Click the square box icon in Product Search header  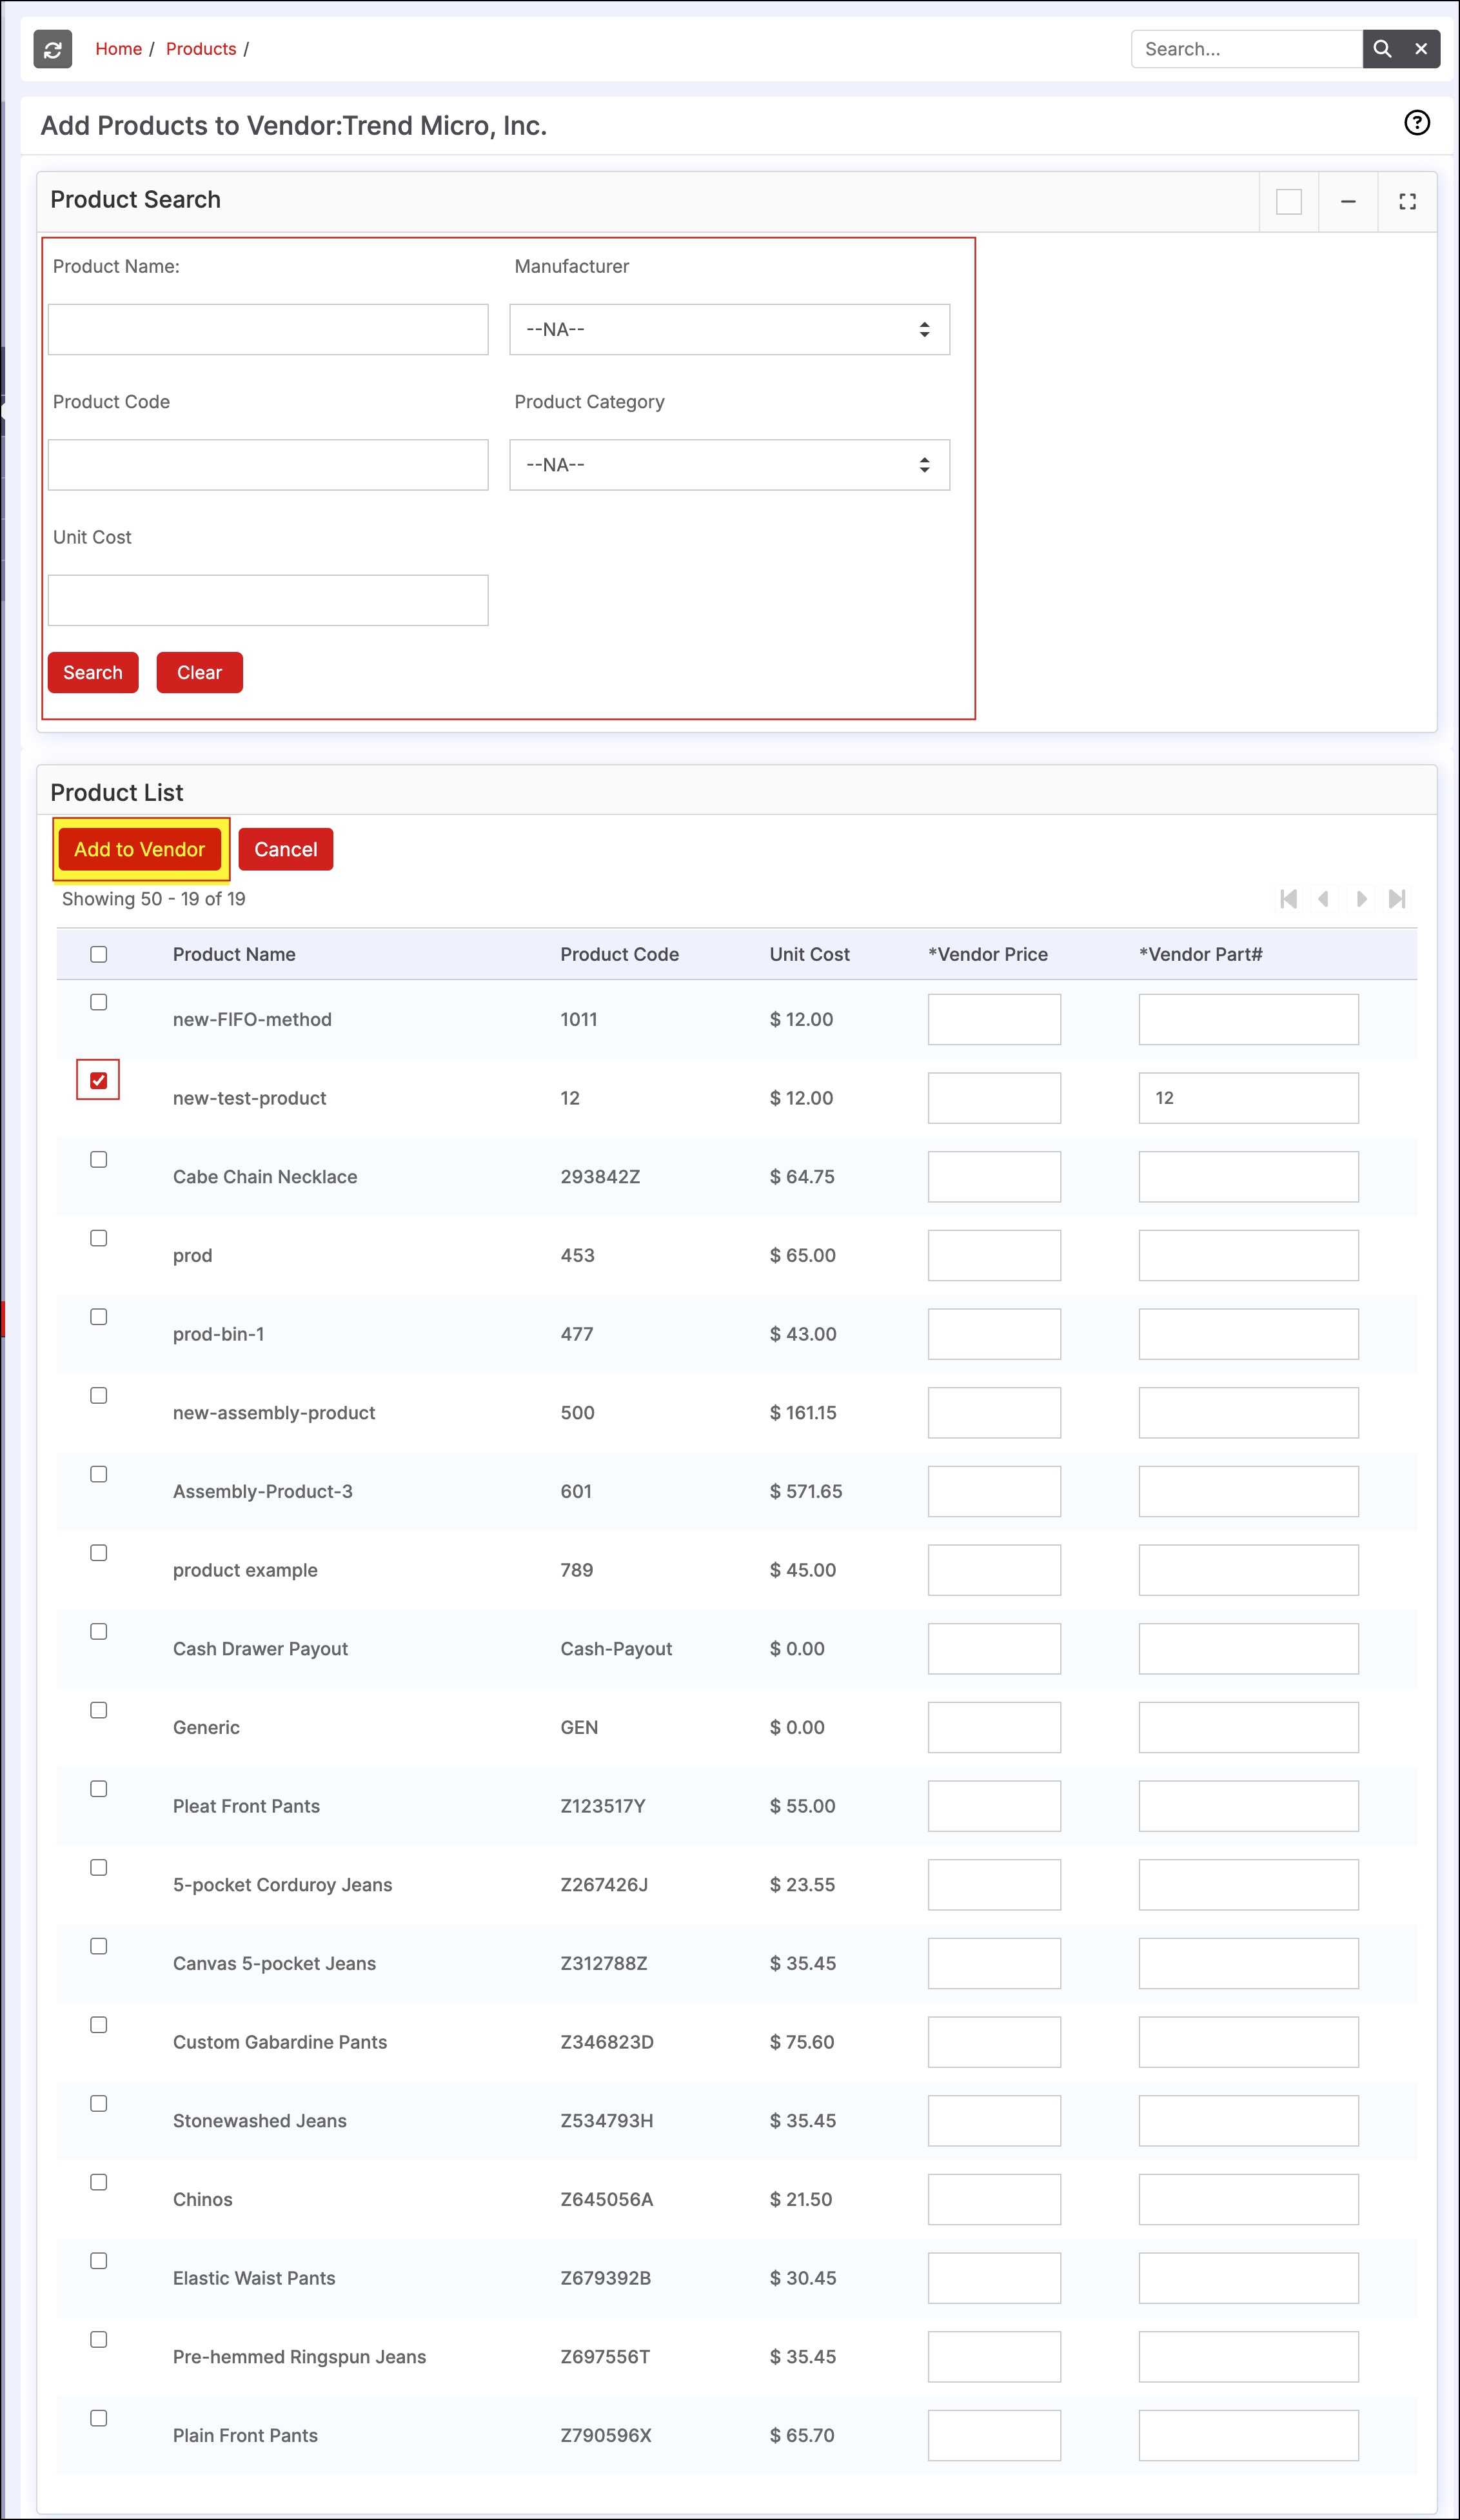(x=1289, y=202)
